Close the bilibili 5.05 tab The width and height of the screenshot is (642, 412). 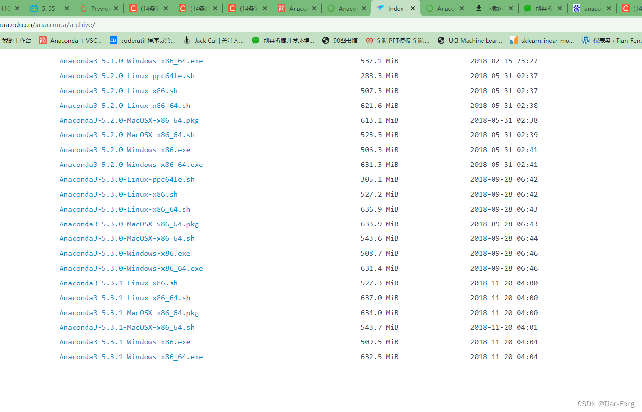[66, 8]
